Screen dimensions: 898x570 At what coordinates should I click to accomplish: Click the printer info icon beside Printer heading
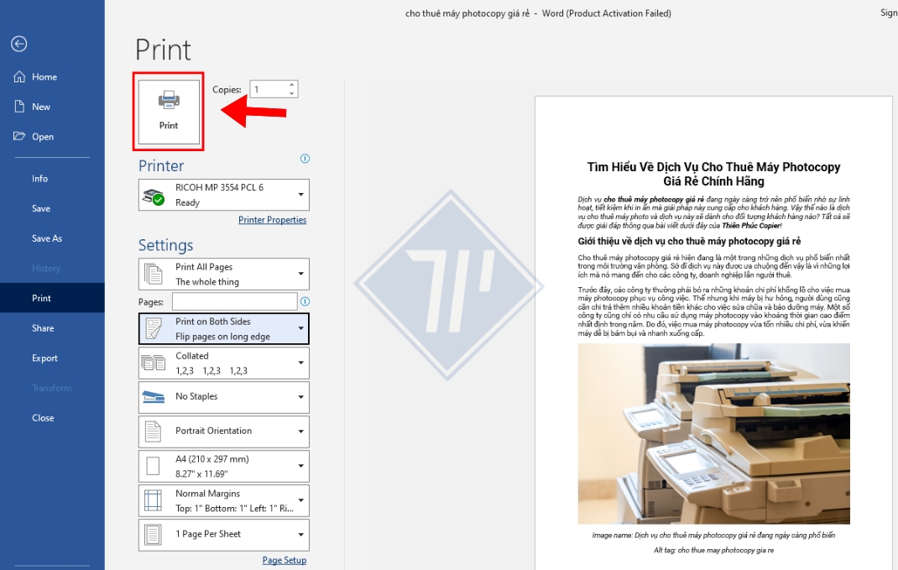(305, 159)
